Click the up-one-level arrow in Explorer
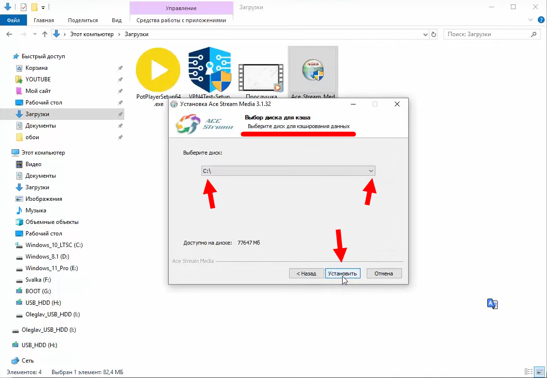Screen dimensions: 547x378 45,34
